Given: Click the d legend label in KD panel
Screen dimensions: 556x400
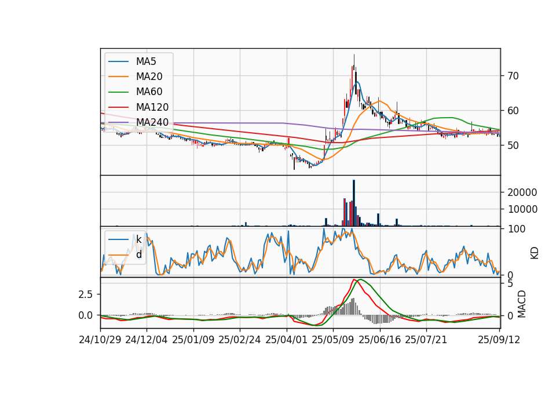Looking at the screenshot, I should click(139, 254).
